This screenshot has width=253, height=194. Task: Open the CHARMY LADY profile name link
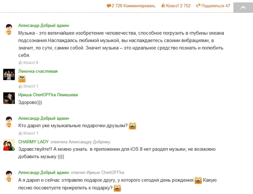tap(33, 142)
